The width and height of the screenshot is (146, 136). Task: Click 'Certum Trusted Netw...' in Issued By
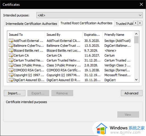click(63, 60)
